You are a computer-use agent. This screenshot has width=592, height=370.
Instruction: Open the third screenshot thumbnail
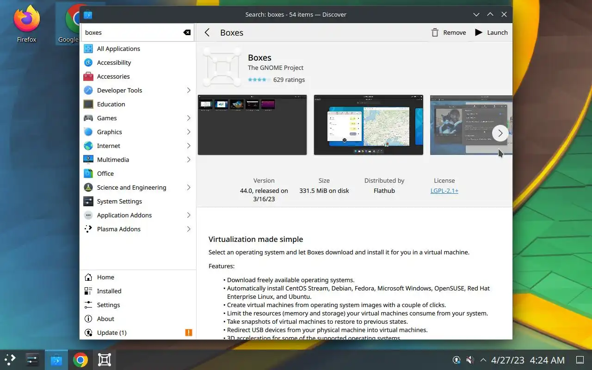point(471,125)
